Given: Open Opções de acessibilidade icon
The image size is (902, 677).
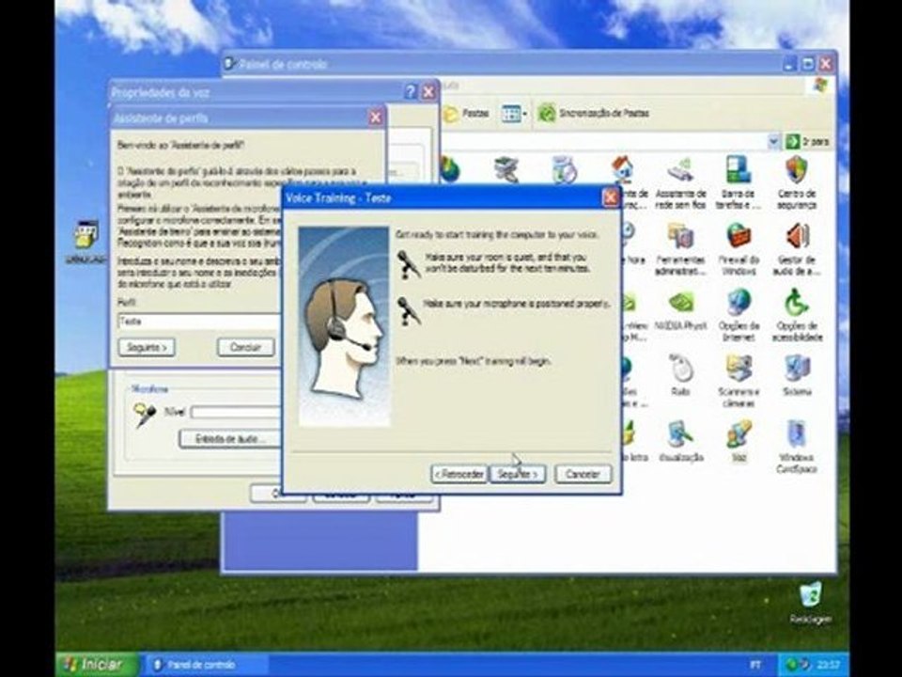Looking at the screenshot, I should pyautogui.click(x=797, y=315).
